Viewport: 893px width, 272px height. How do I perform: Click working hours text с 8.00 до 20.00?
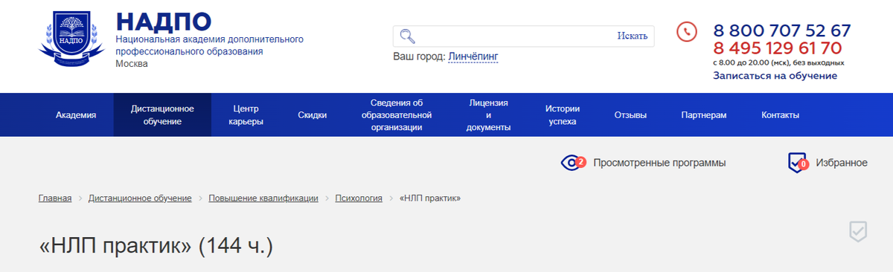tap(778, 63)
